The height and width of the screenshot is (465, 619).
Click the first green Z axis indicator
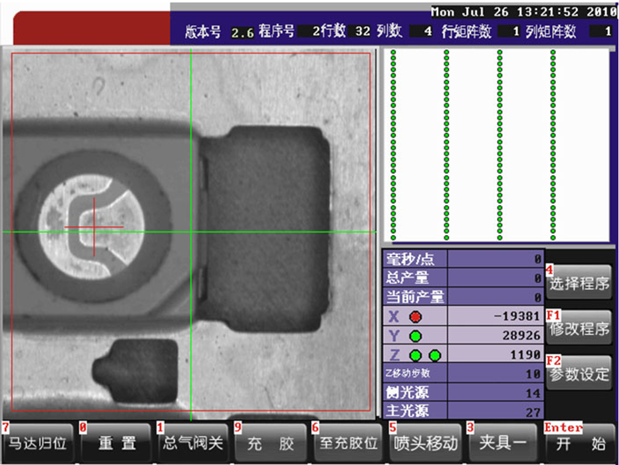pos(415,355)
